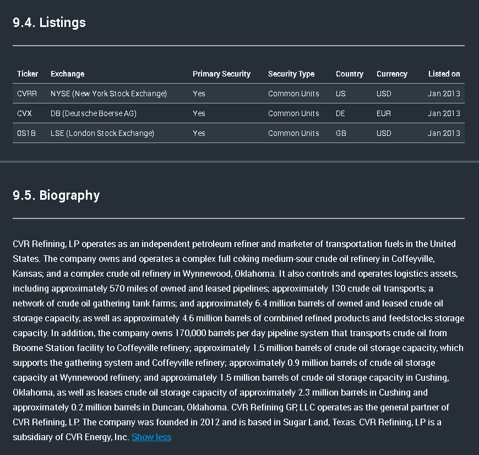This screenshot has height=455, width=479.
Task: Click the Security Type column header
Action: coord(291,74)
